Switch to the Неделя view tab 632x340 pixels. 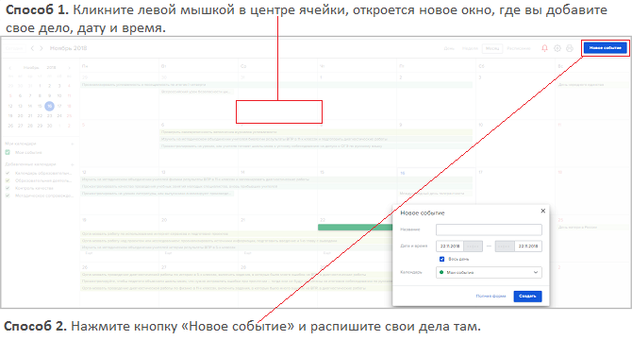pos(470,48)
